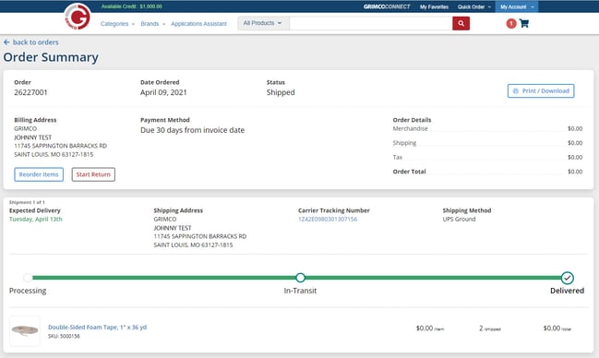599x358 pixels.
Task: Click the Processing step marker
Action: click(28, 278)
